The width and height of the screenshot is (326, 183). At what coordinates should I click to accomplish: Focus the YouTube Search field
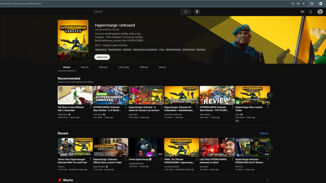pos(136,12)
